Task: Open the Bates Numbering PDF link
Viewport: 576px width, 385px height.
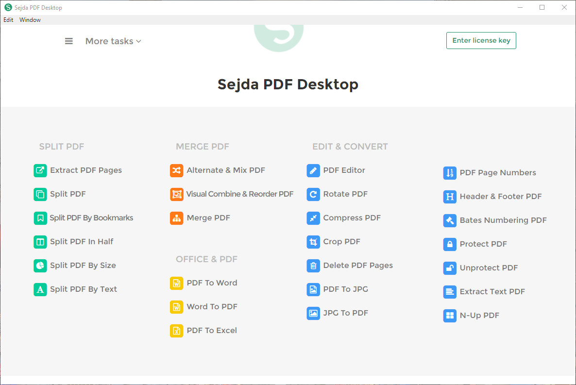Action: click(x=503, y=220)
